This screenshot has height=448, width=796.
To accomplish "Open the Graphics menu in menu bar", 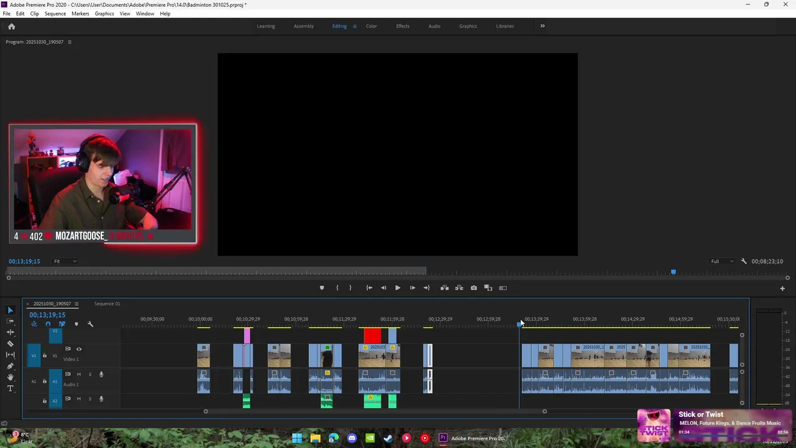I will pyautogui.click(x=104, y=14).
